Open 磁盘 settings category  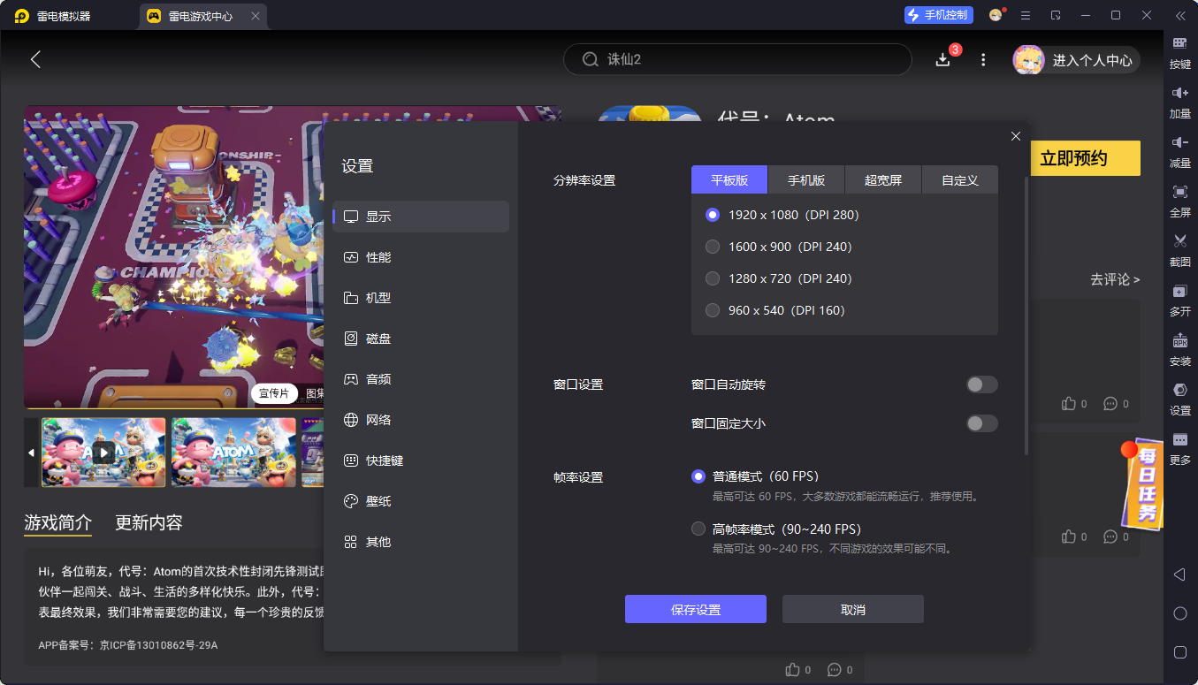421,339
